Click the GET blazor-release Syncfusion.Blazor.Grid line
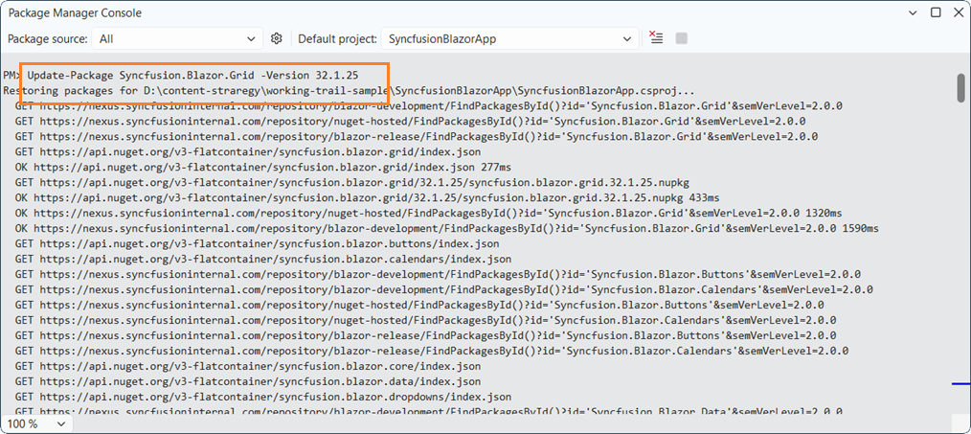The width and height of the screenshot is (971, 434). 417,137
